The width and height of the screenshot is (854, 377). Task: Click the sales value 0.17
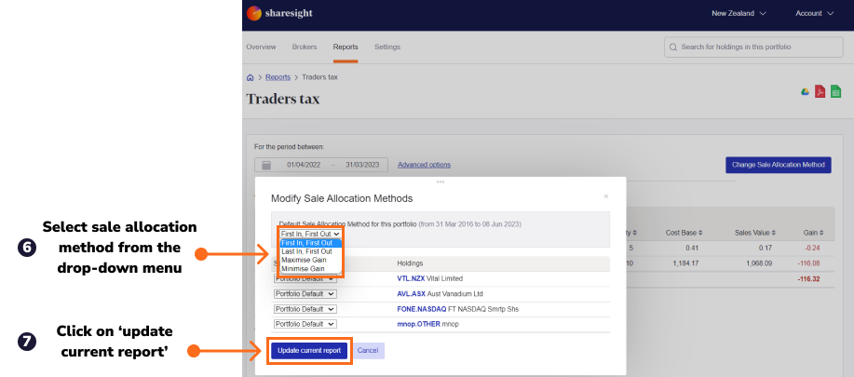[x=766, y=248]
